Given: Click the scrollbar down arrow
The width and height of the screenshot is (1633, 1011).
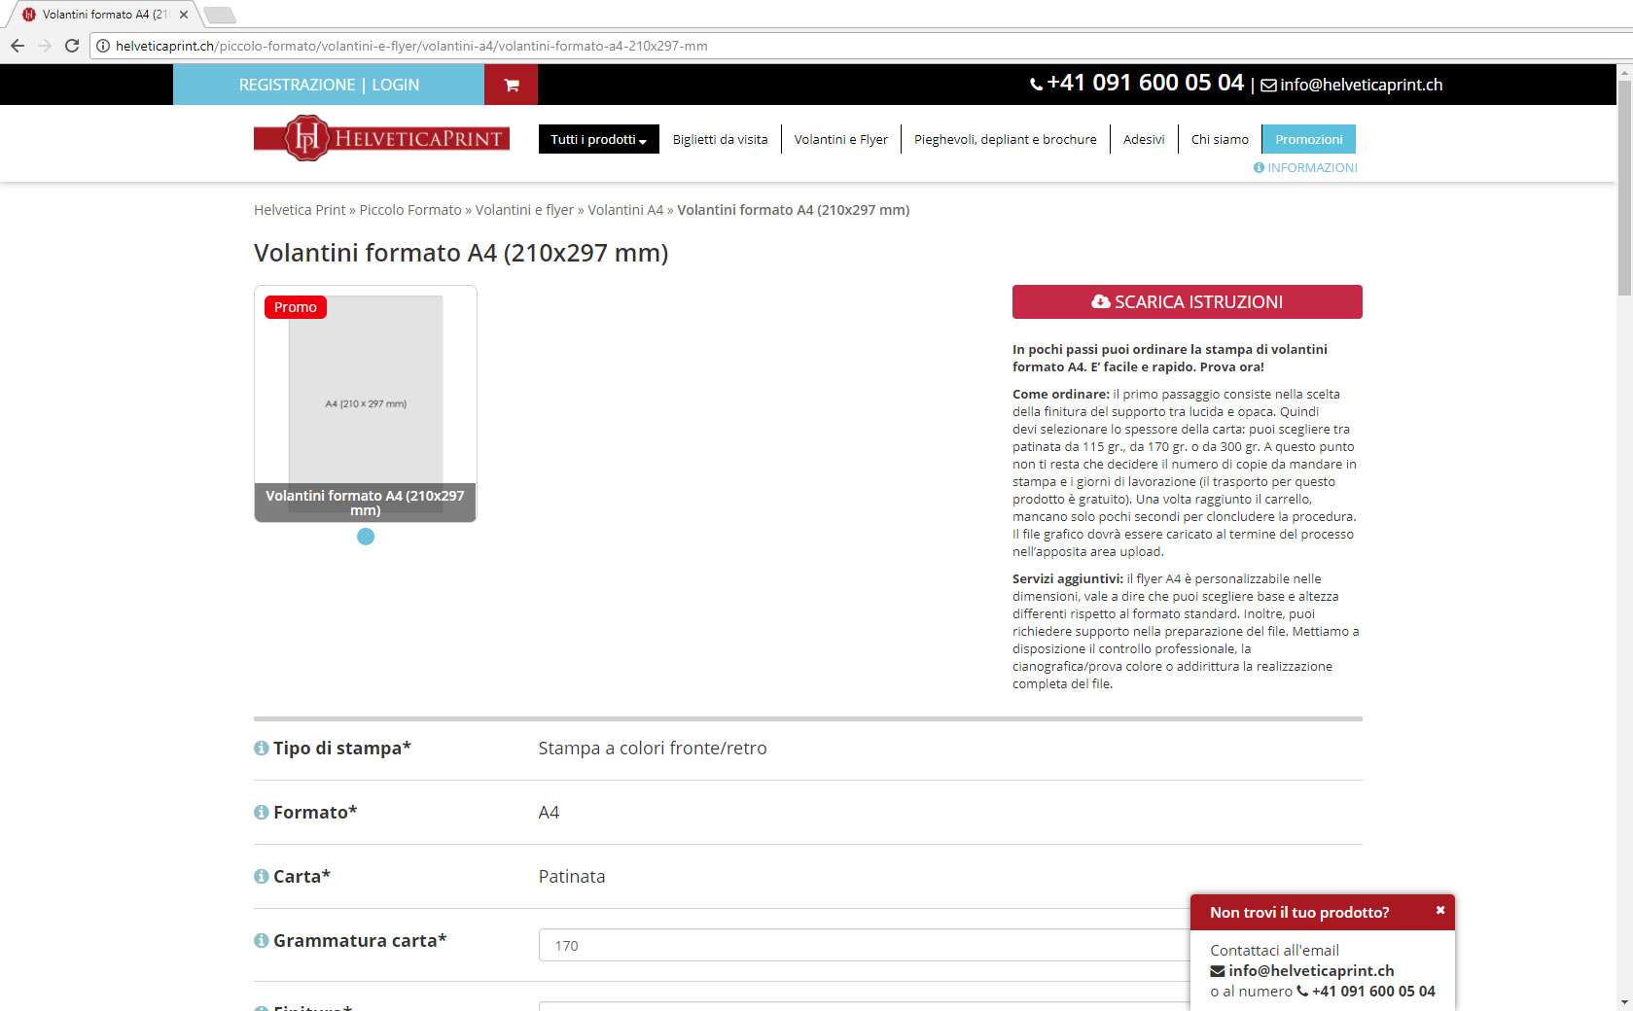Looking at the screenshot, I should pos(1623,1002).
